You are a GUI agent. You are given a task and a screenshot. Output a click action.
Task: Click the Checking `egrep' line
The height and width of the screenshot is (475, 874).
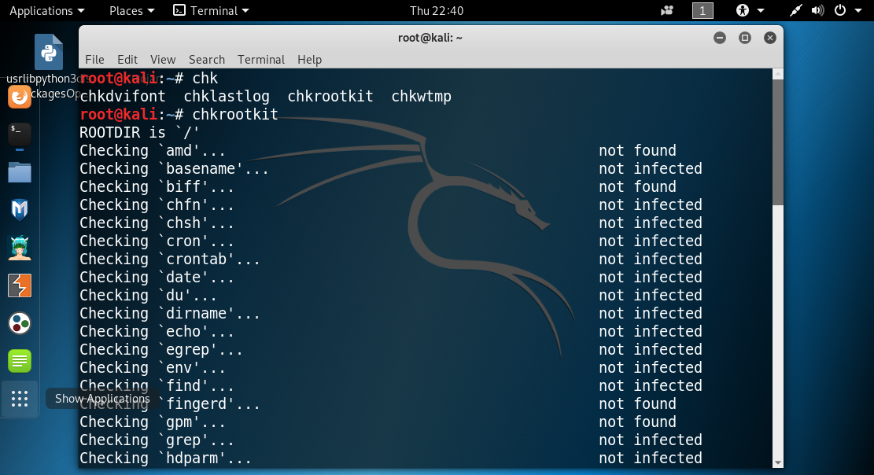click(161, 349)
